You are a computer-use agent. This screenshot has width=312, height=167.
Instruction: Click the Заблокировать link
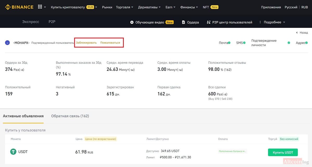pos(86,43)
